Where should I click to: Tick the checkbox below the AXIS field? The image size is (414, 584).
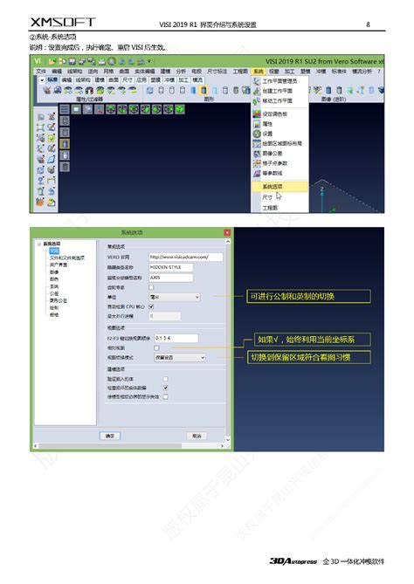151,287
